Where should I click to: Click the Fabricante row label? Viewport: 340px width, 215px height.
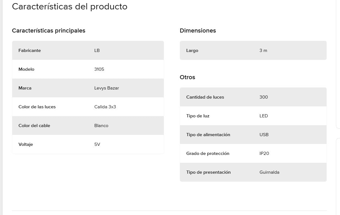coord(29,50)
